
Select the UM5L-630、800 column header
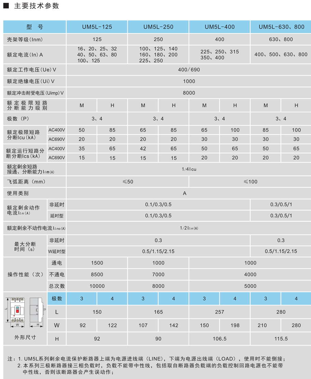click(281, 27)
